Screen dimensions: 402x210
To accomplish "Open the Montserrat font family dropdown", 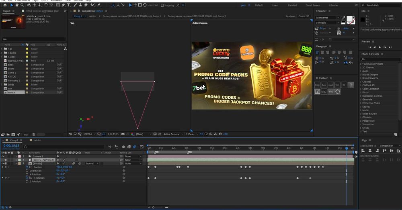I will coord(338,18).
